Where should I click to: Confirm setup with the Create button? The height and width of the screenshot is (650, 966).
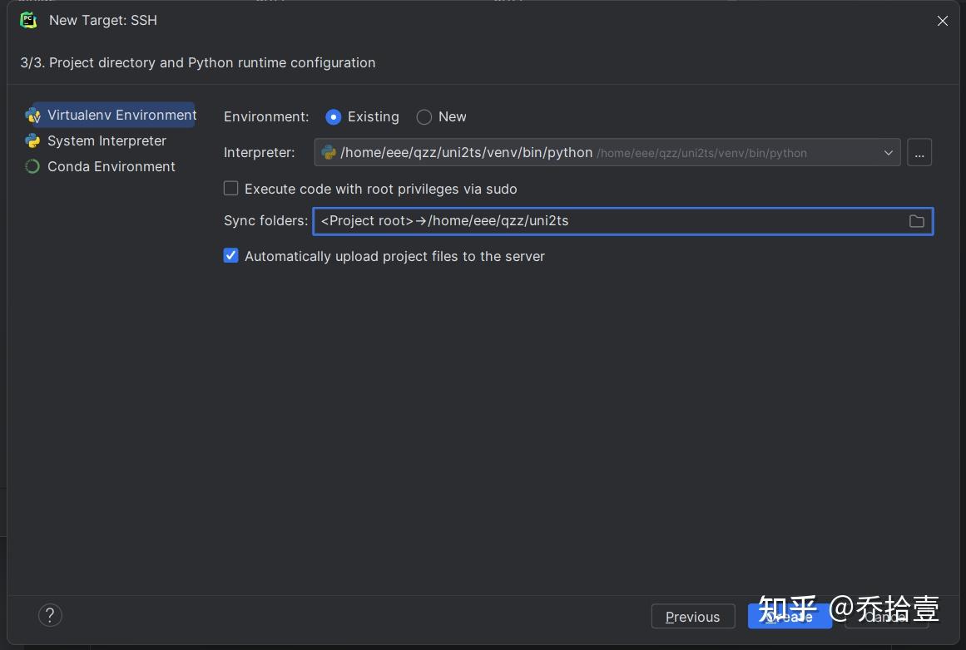click(x=789, y=616)
